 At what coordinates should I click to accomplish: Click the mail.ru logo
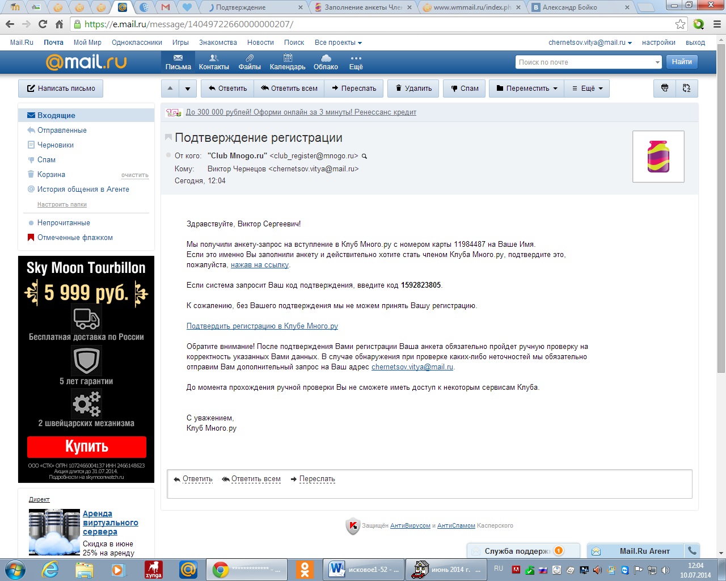[x=86, y=62]
